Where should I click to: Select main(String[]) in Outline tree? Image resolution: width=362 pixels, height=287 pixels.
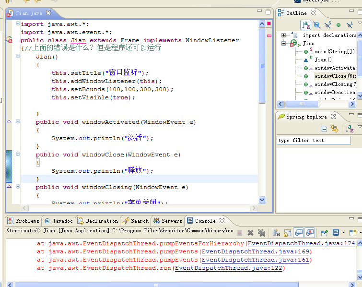tap(335, 51)
